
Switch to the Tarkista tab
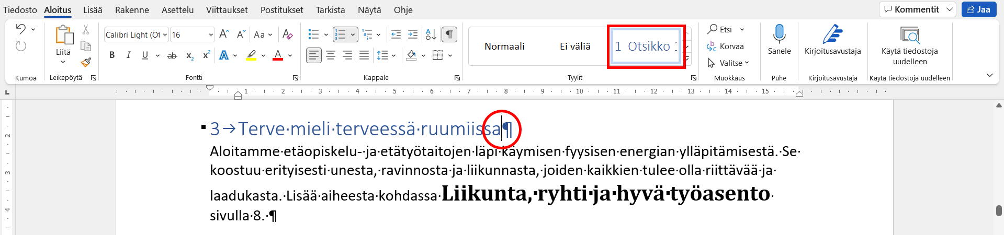[x=330, y=10]
